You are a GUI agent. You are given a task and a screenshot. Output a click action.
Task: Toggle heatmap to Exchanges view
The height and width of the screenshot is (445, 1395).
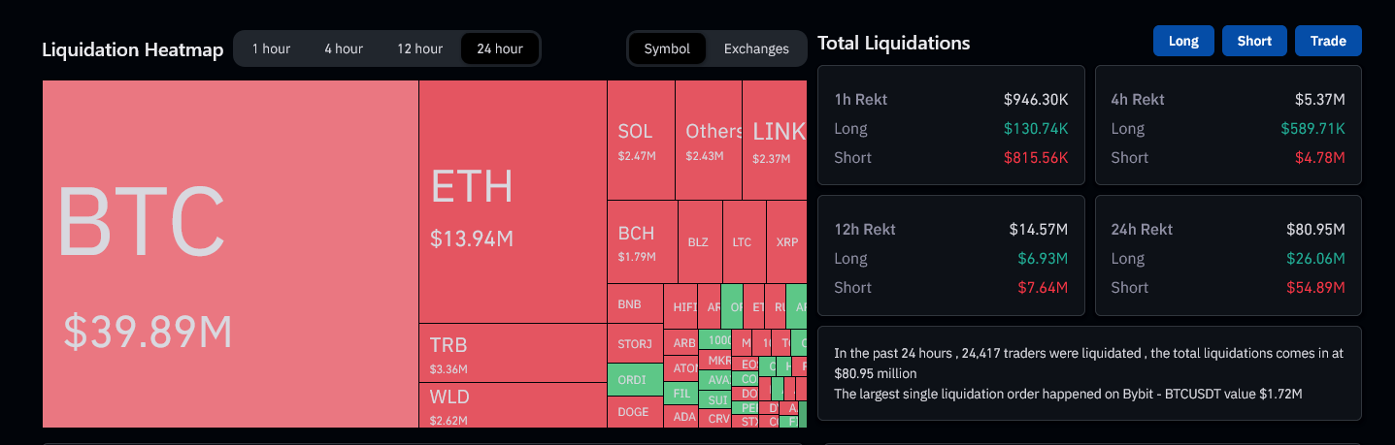[x=756, y=48]
